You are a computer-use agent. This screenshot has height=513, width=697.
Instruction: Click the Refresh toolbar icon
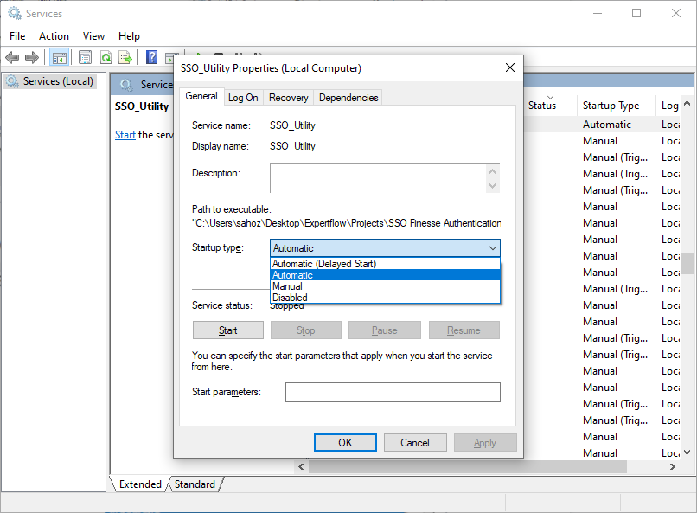click(106, 58)
